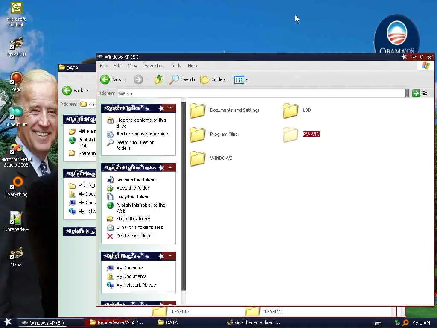Go up one folder level

(x=159, y=79)
